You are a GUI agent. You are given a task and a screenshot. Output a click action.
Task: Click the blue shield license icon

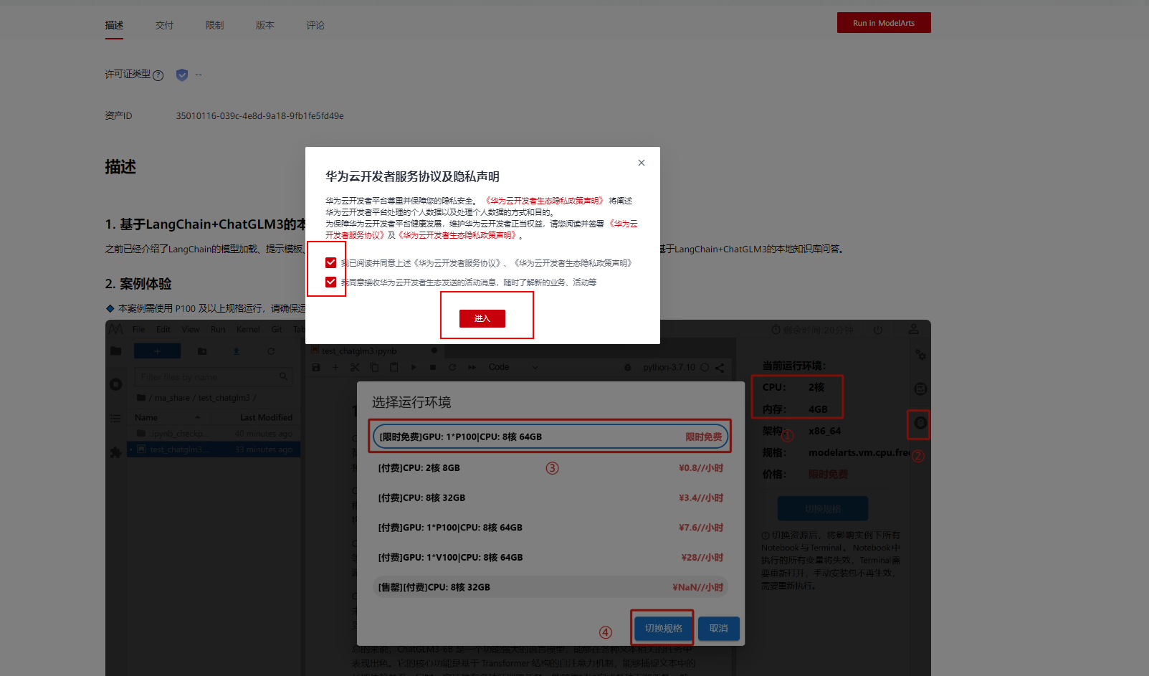coord(182,75)
